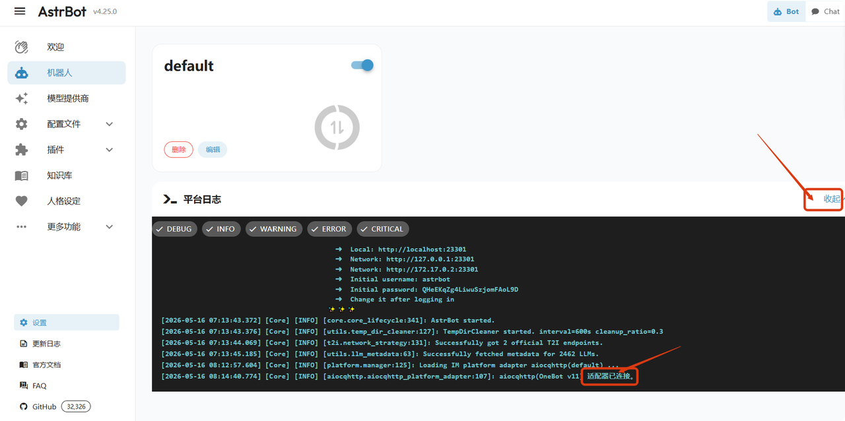This screenshot has height=421, width=845.
Task: Open 设置 at the sidebar bottom
Action: 67,323
